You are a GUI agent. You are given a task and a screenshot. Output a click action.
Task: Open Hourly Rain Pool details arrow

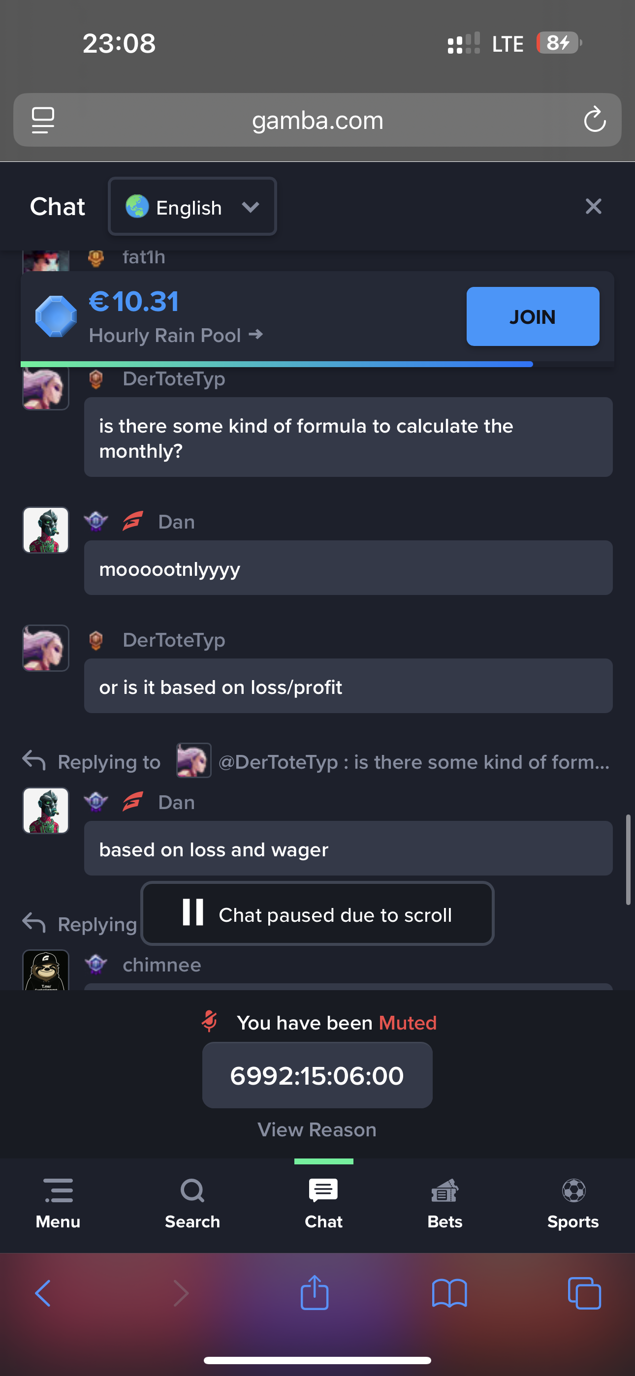click(256, 334)
